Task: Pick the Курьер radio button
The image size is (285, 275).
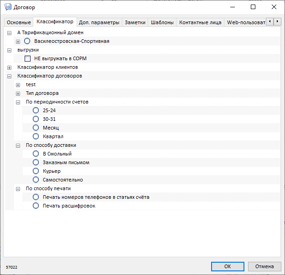Action: (x=36, y=171)
